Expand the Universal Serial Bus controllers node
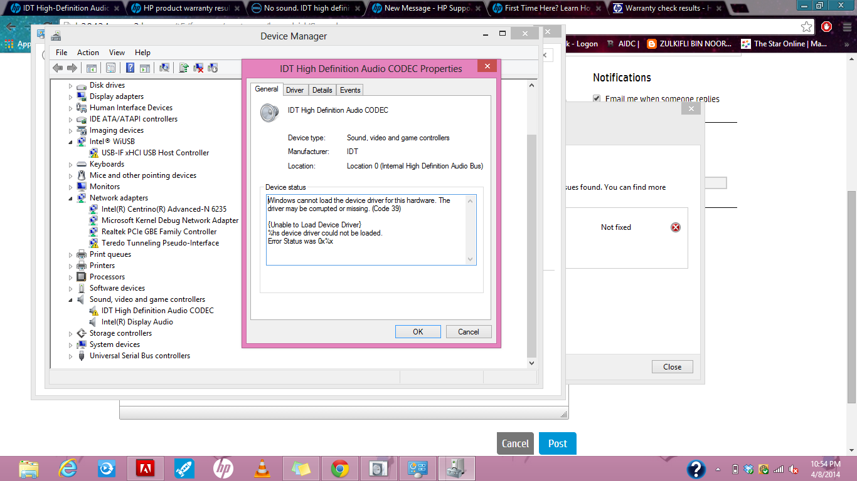This screenshot has height=481, width=857. click(x=71, y=356)
